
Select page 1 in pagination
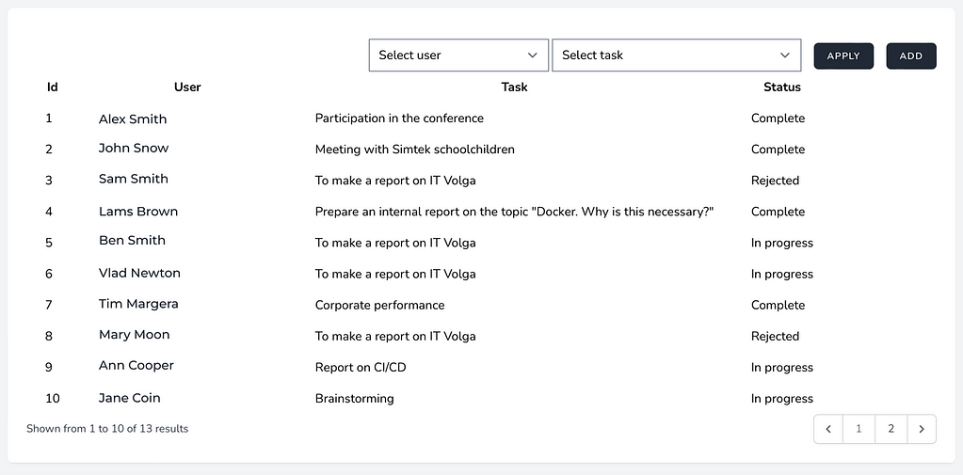point(859,429)
